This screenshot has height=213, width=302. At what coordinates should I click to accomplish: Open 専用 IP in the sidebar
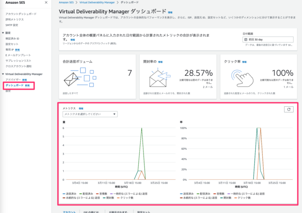tap(9, 49)
